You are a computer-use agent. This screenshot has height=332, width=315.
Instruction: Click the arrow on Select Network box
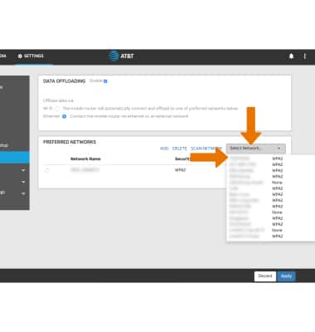pos(279,149)
